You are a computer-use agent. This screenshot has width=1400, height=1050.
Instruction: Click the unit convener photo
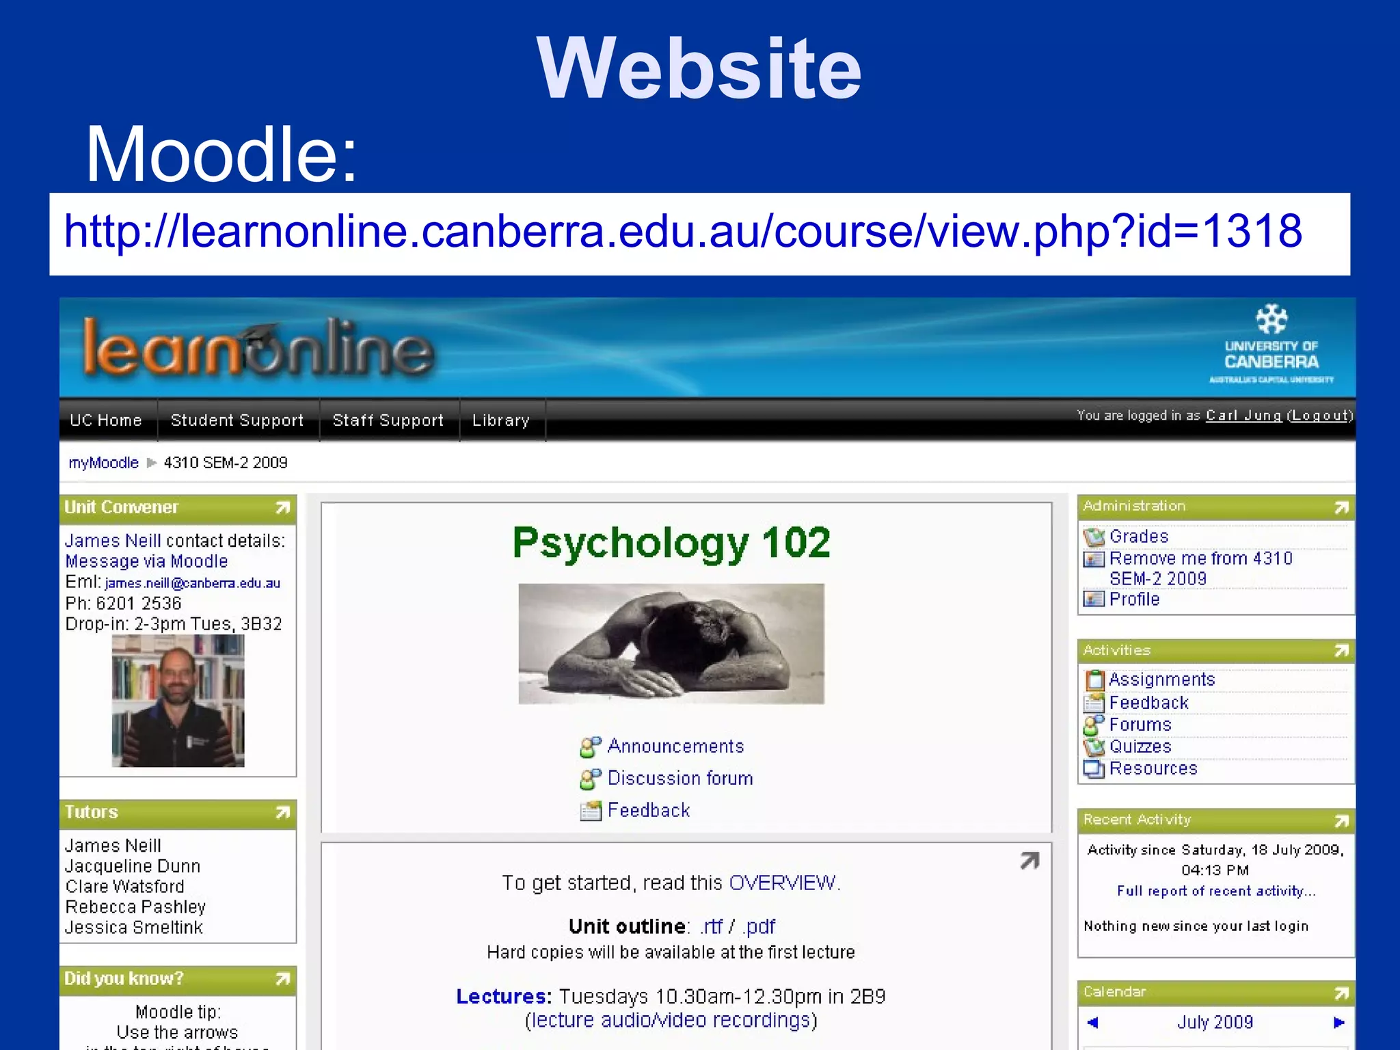178,701
